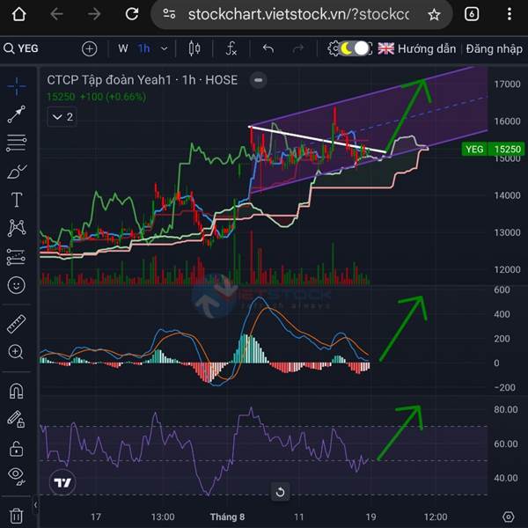Open time axis settings gear icon

coord(508,517)
